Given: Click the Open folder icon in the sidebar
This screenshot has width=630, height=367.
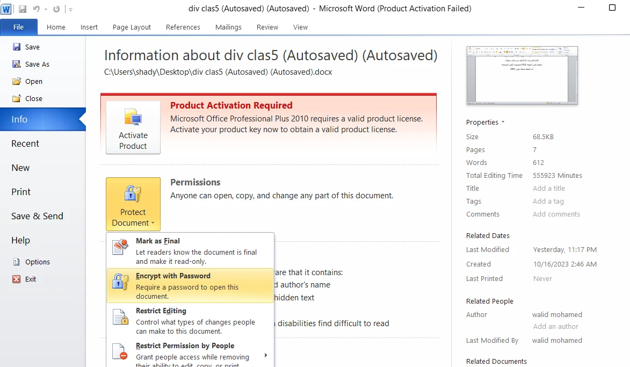Looking at the screenshot, I should tap(17, 82).
